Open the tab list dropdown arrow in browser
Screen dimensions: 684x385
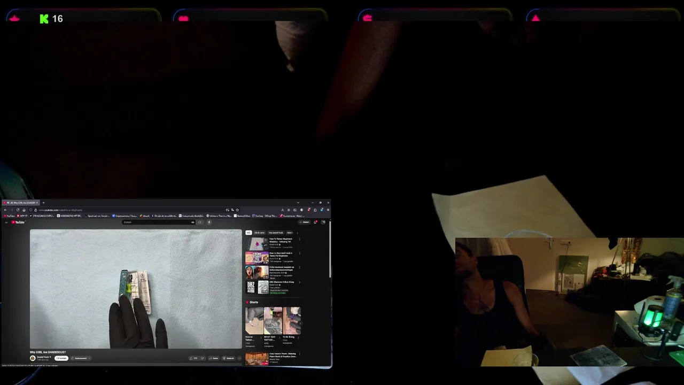pos(298,203)
